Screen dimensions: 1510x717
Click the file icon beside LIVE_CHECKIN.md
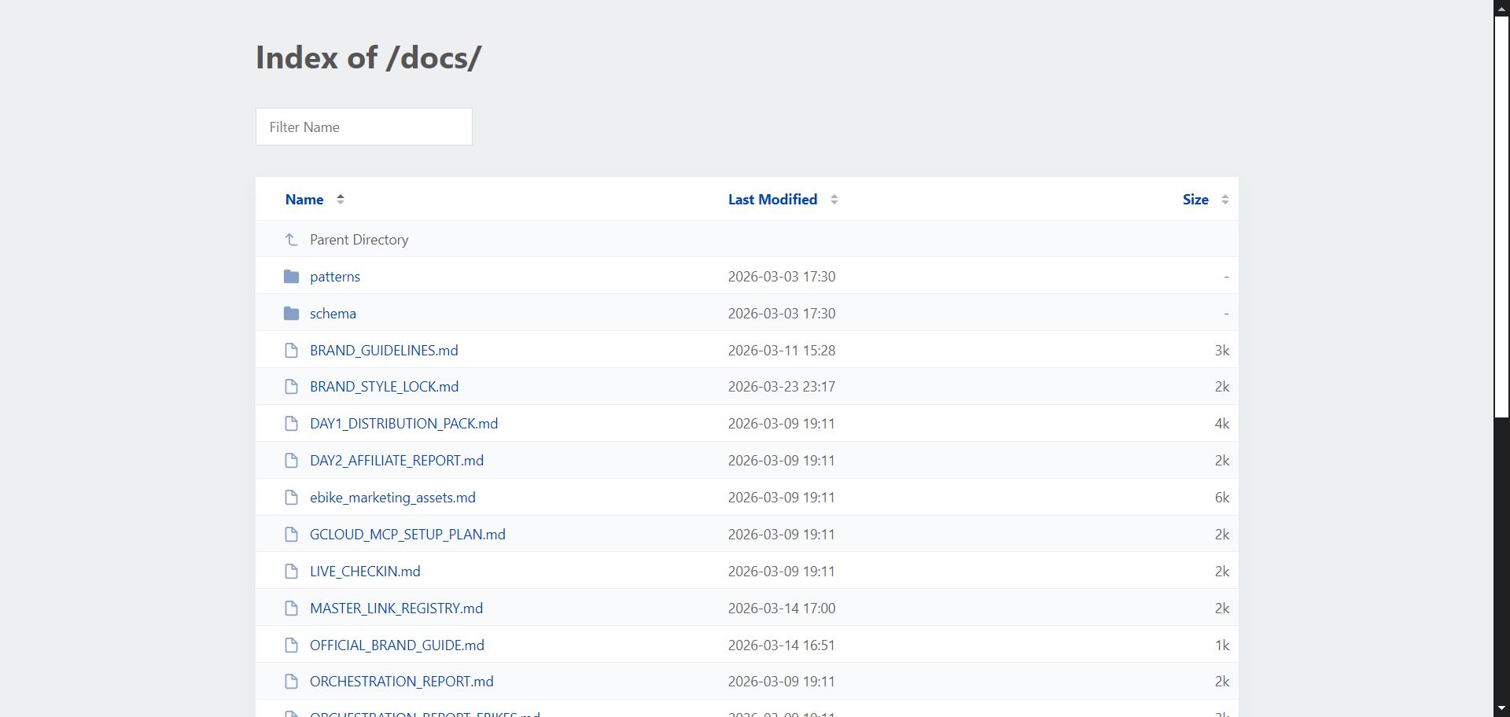point(291,572)
